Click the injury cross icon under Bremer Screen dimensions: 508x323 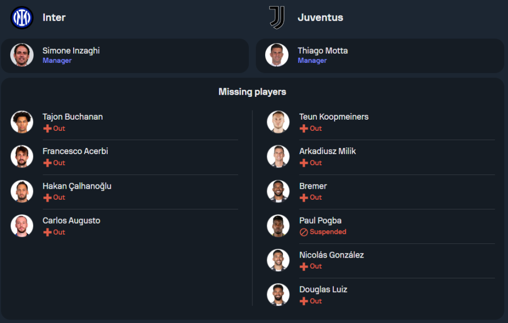[304, 198]
